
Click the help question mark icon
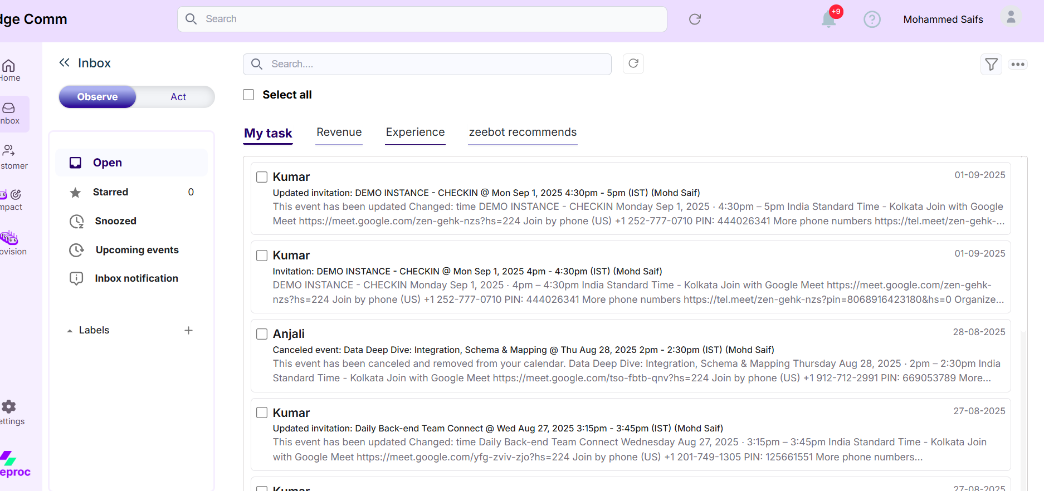872,19
